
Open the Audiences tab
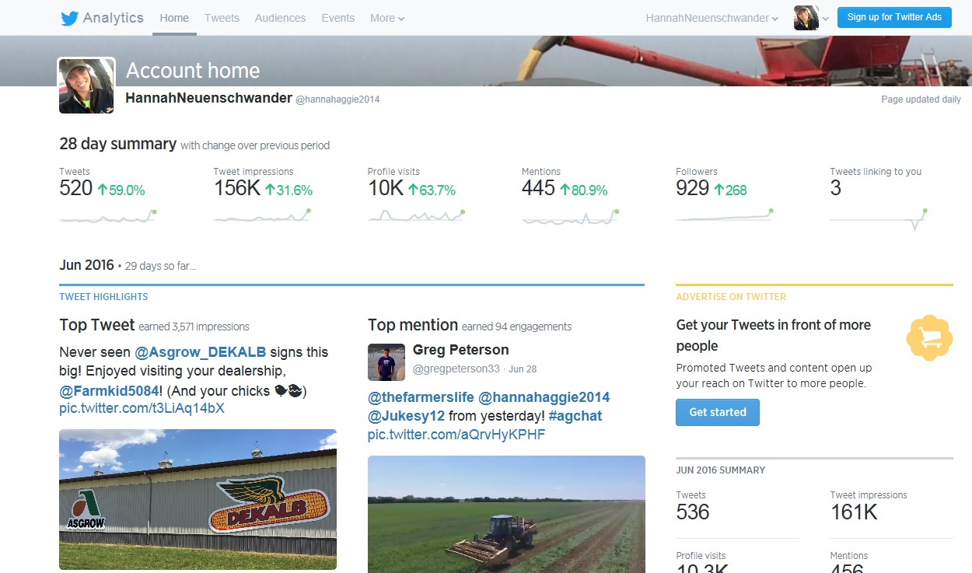click(x=280, y=18)
